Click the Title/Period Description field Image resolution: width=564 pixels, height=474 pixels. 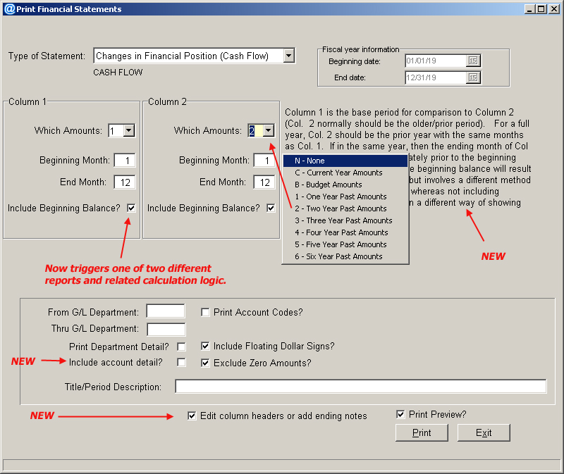(x=361, y=387)
